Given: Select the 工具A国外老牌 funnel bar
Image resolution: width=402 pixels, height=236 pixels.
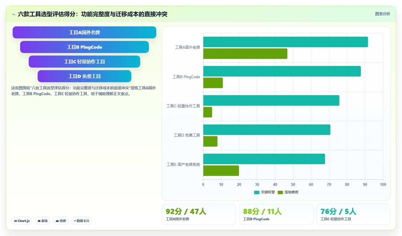Looking at the screenshot, I should point(84,32).
